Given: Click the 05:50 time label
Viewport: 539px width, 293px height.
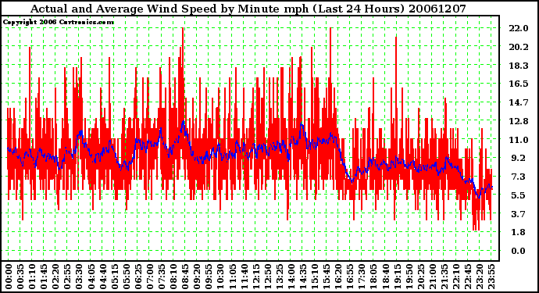Looking at the screenshot, I should tap(126, 277).
